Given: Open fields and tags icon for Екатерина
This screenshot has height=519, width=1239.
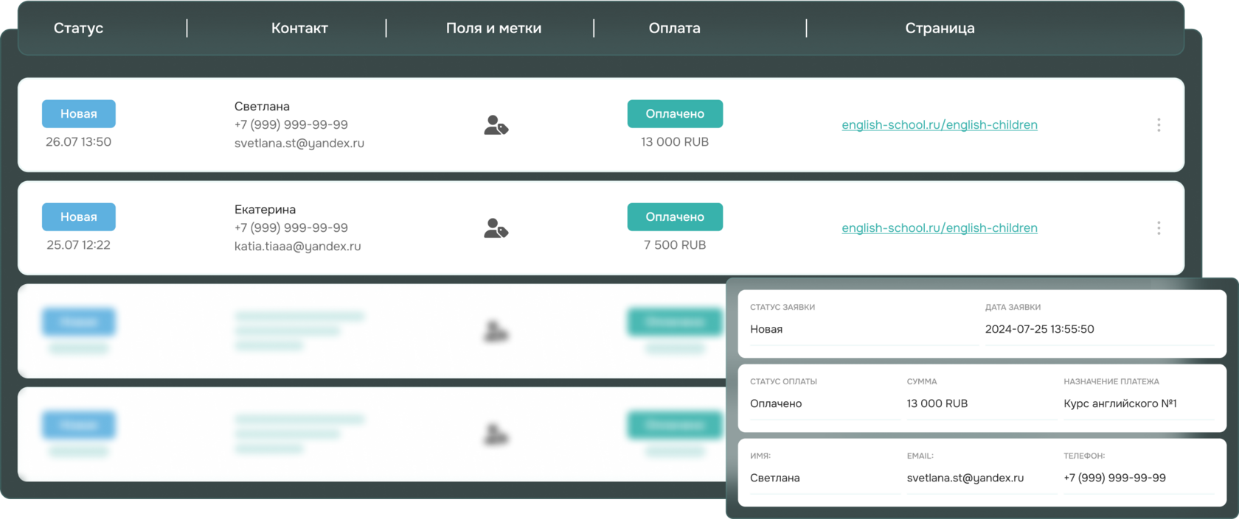Looking at the screenshot, I should point(496,228).
